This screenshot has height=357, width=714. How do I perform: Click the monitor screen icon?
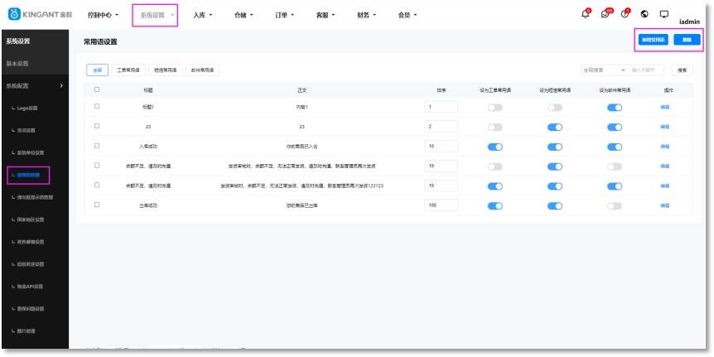663,14
